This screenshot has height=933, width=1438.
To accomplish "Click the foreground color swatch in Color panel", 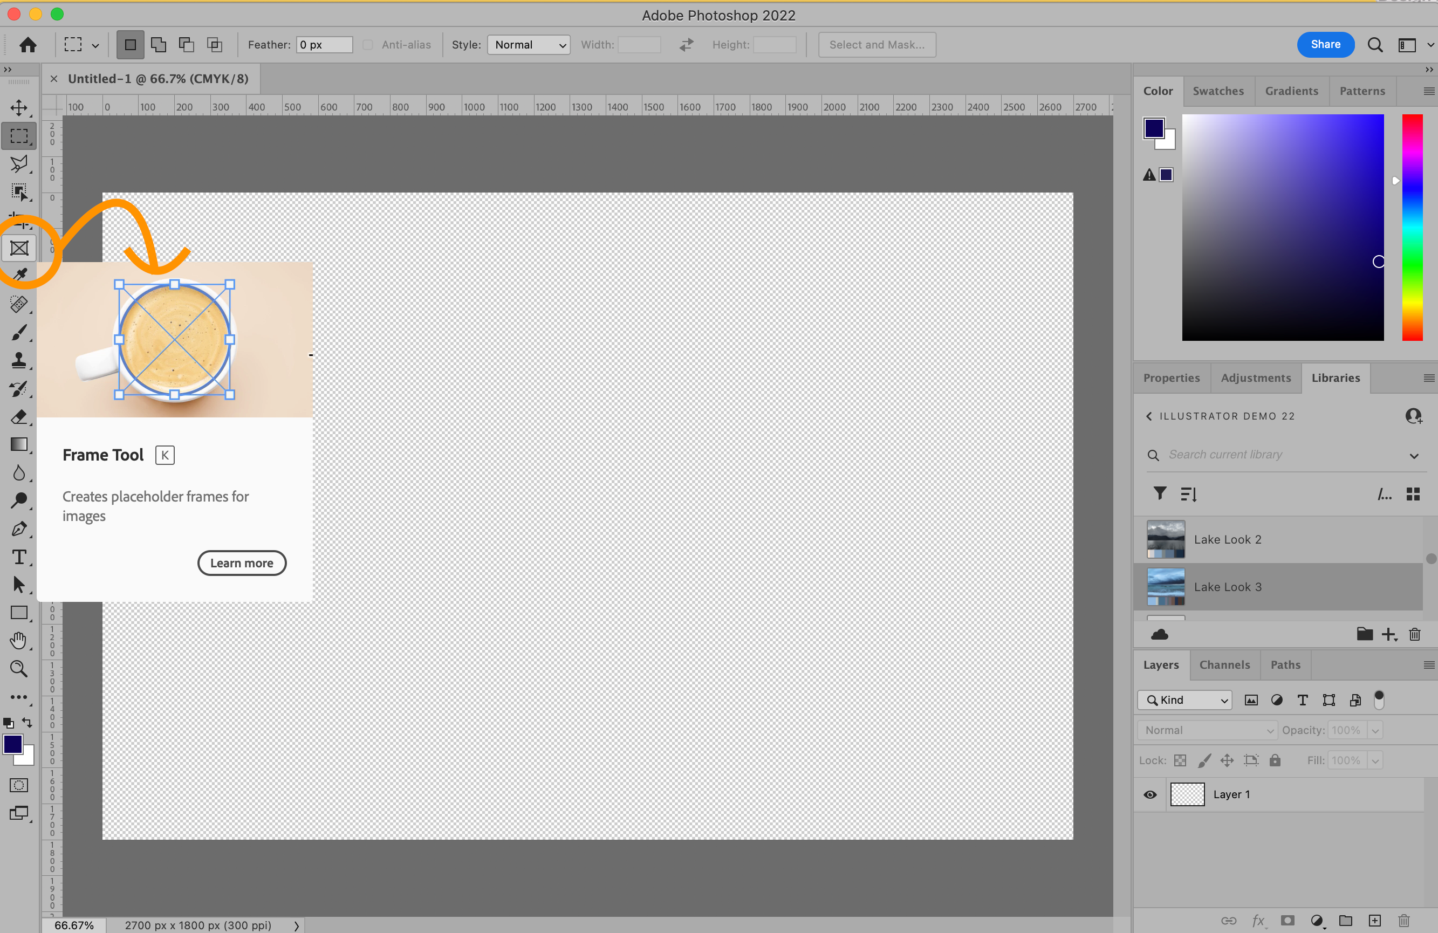I will pyautogui.click(x=1153, y=128).
